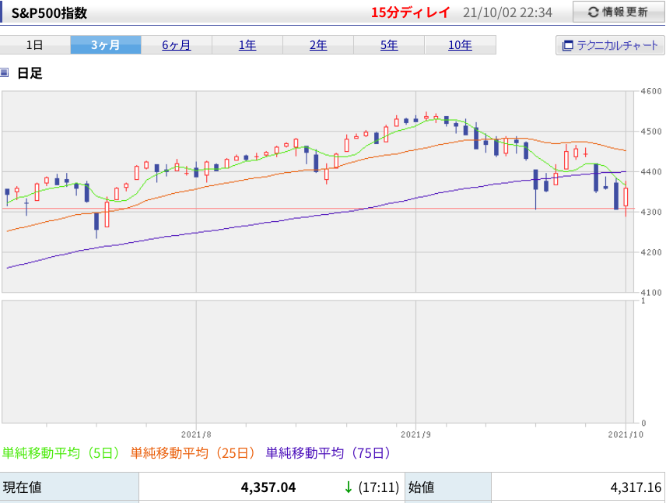Screen dimensions: 666x503
Task: Click the 情報更新 refresh button
Action: pos(619,12)
